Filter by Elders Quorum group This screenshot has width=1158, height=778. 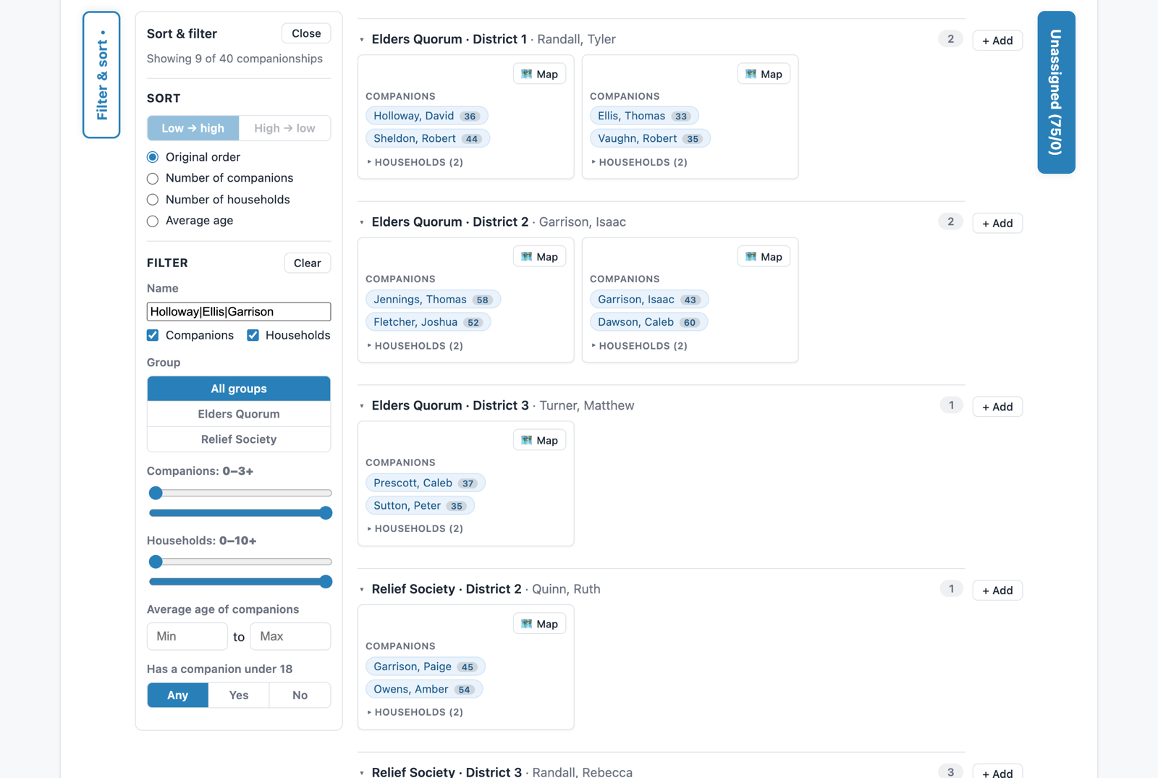(239, 414)
